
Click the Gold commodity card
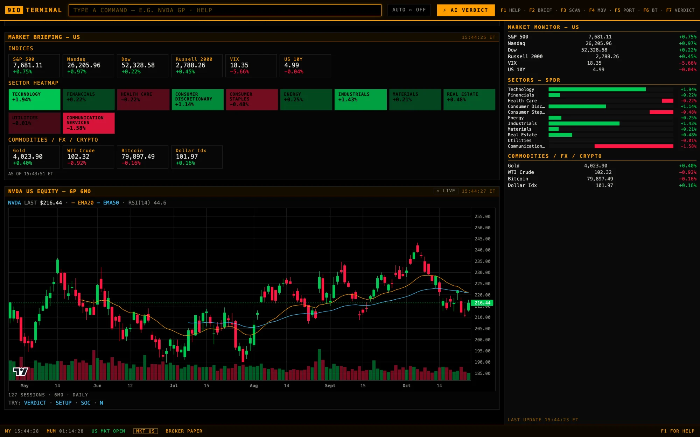(x=34, y=157)
